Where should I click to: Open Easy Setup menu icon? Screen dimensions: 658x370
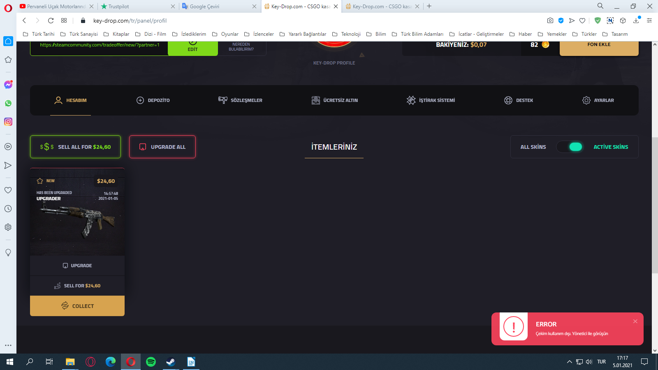pyautogui.click(x=649, y=21)
